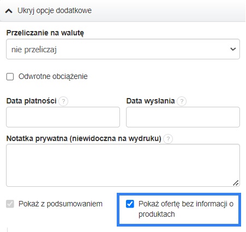Click inside the 'Notatka prywatna' text area
The image size is (246, 232).
click(123, 165)
